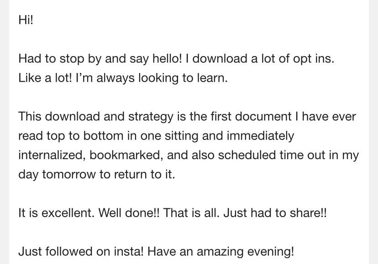The width and height of the screenshot is (378, 264).
Task: Click the word "strategy" in the message
Action: 151,117
